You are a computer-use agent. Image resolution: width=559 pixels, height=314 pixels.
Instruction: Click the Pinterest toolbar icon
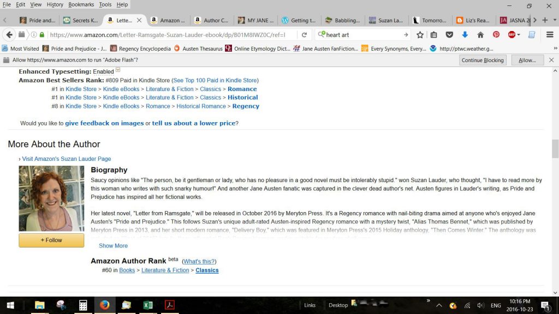(496, 35)
